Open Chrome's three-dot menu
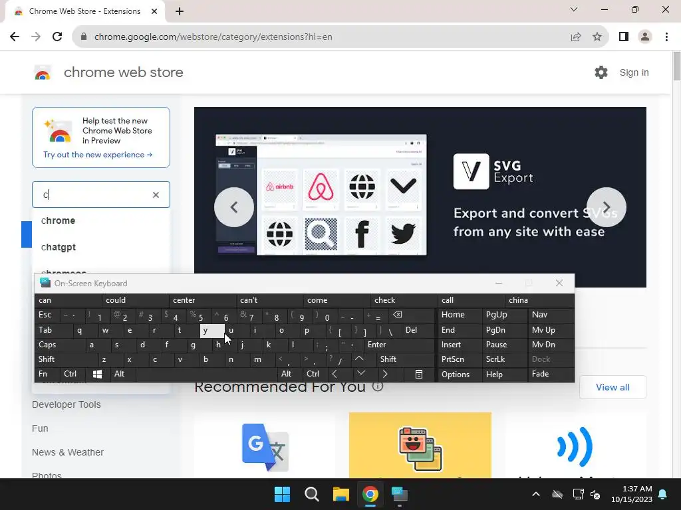The image size is (681, 510). [x=666, y=37]
